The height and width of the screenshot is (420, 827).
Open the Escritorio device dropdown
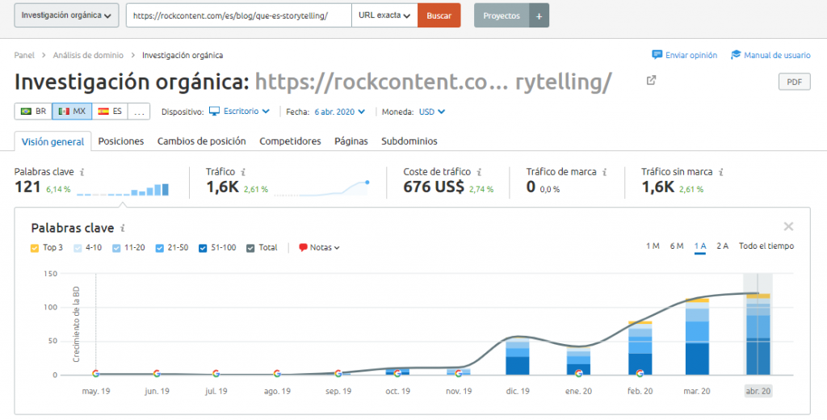tap(246, 111)
